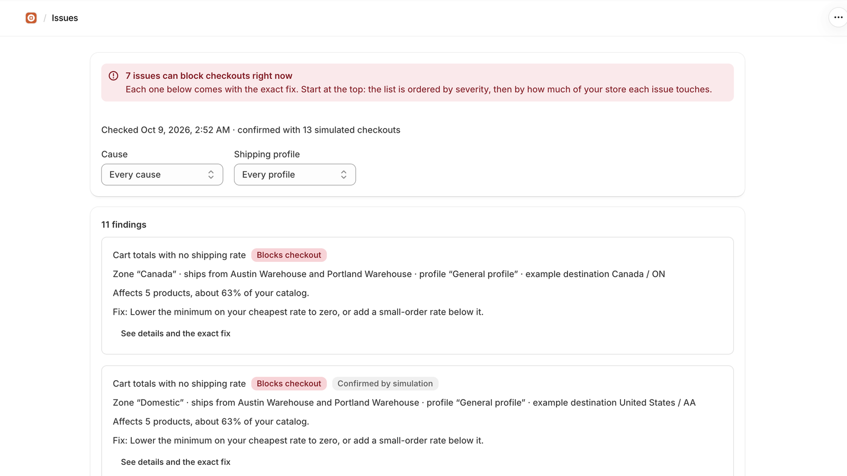Click the Checked Oct 9, 2026 timestamp line
Screen dimensions: 847x476
click(x=251, y=130)
